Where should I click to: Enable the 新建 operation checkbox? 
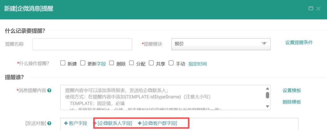click(x=63, y=63)
